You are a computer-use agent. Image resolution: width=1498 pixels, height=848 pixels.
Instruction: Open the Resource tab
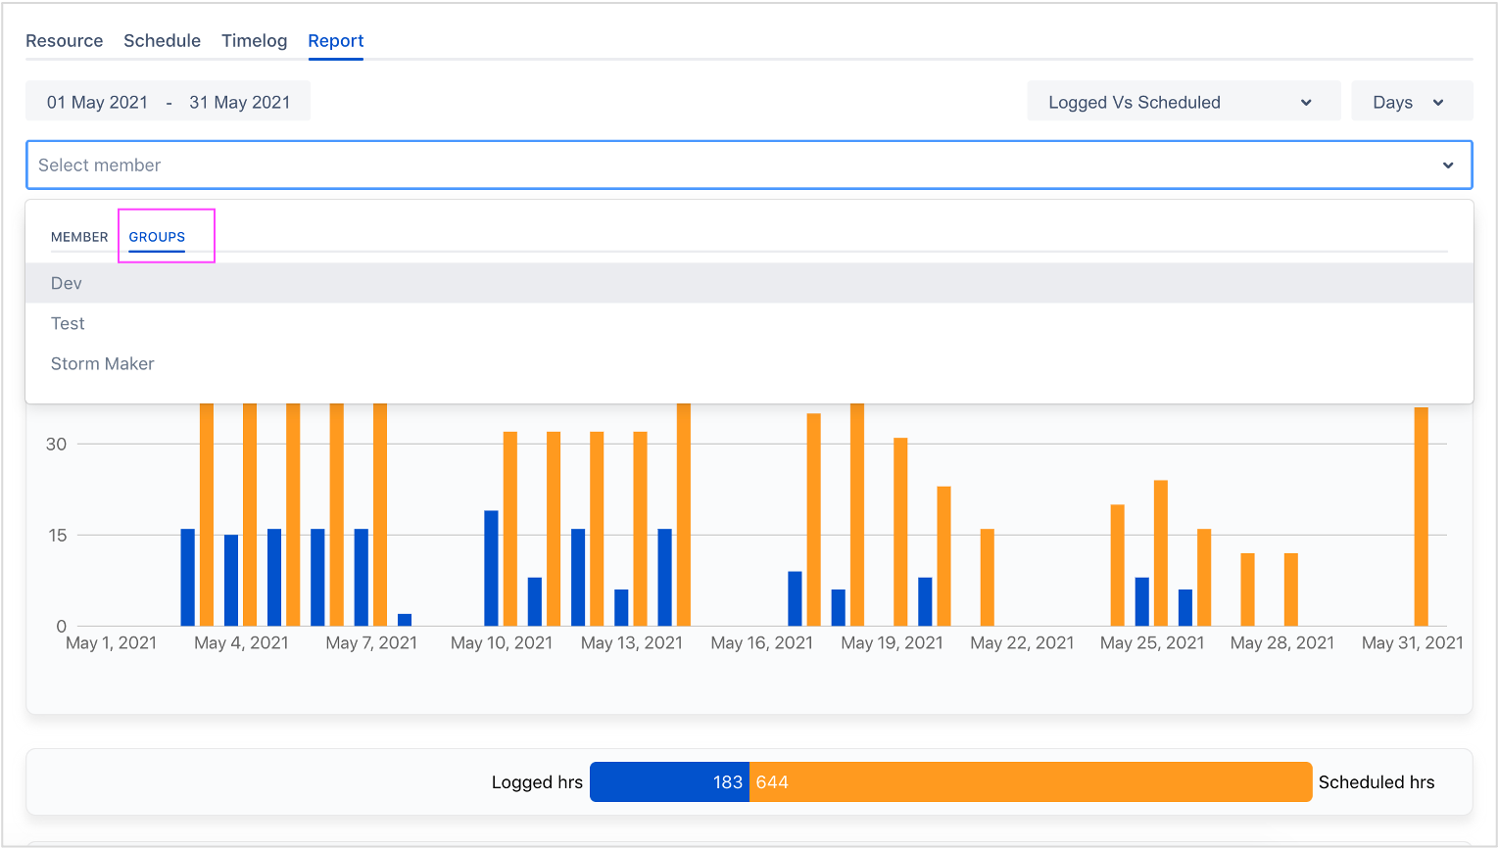point(64,41)
